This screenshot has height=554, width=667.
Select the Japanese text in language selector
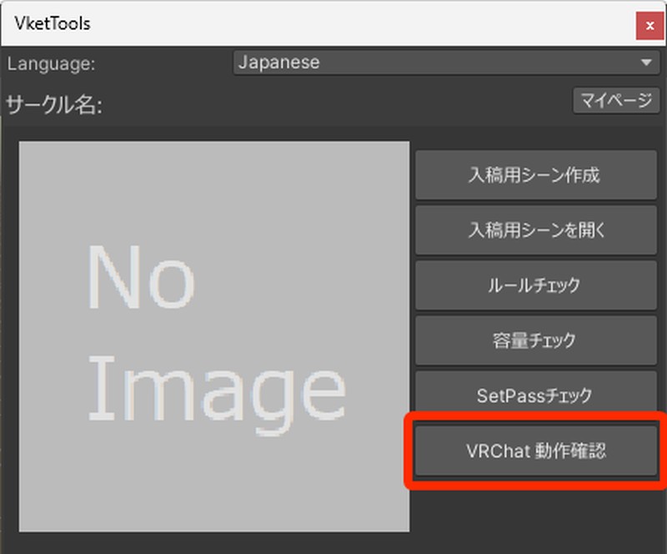[x=278, y=63]
